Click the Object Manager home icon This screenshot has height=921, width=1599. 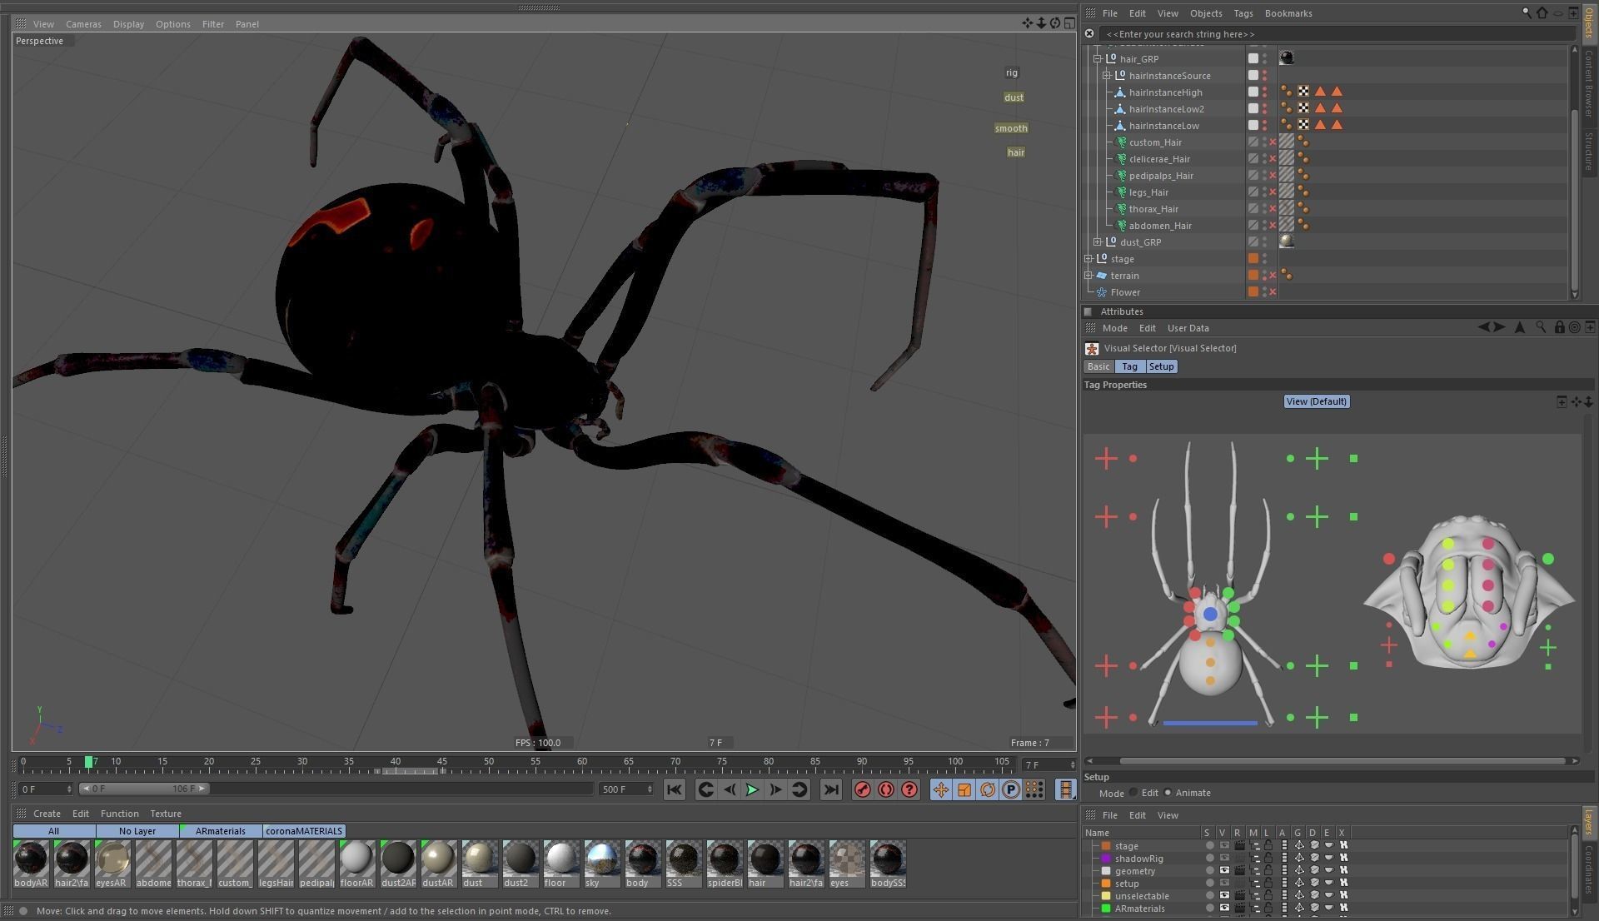pos(1542,12)
